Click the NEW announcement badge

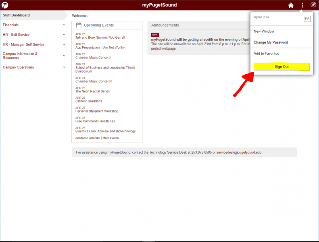[x=155, y=35]
